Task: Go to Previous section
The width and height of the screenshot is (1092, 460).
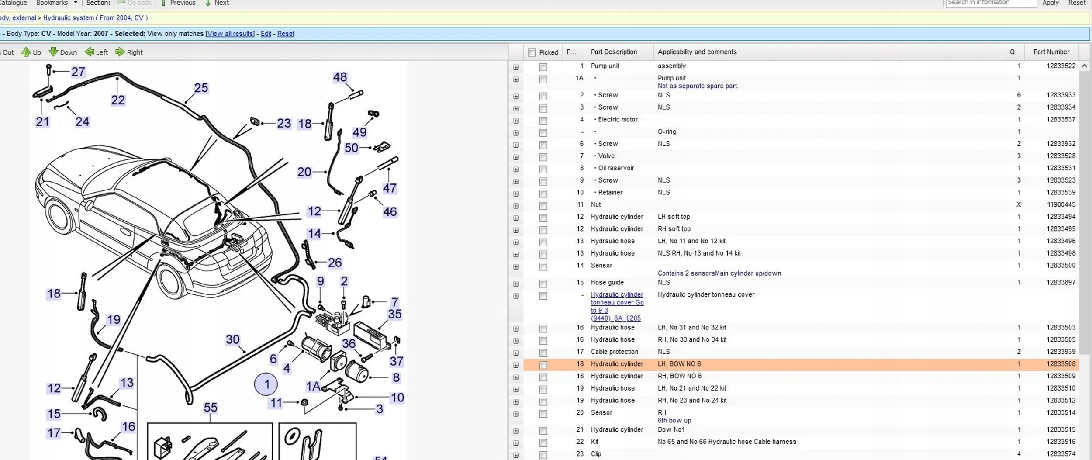Action: click(x=178, y=3)
